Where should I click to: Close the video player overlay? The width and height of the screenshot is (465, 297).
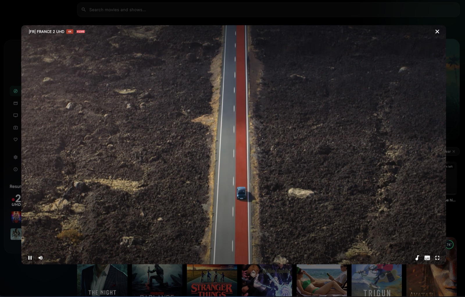[x=437, y=31]
